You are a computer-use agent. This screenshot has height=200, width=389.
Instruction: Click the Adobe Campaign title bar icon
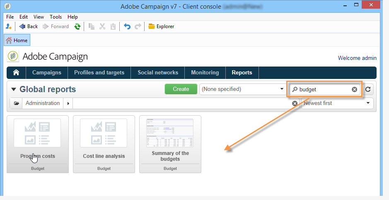8,6
